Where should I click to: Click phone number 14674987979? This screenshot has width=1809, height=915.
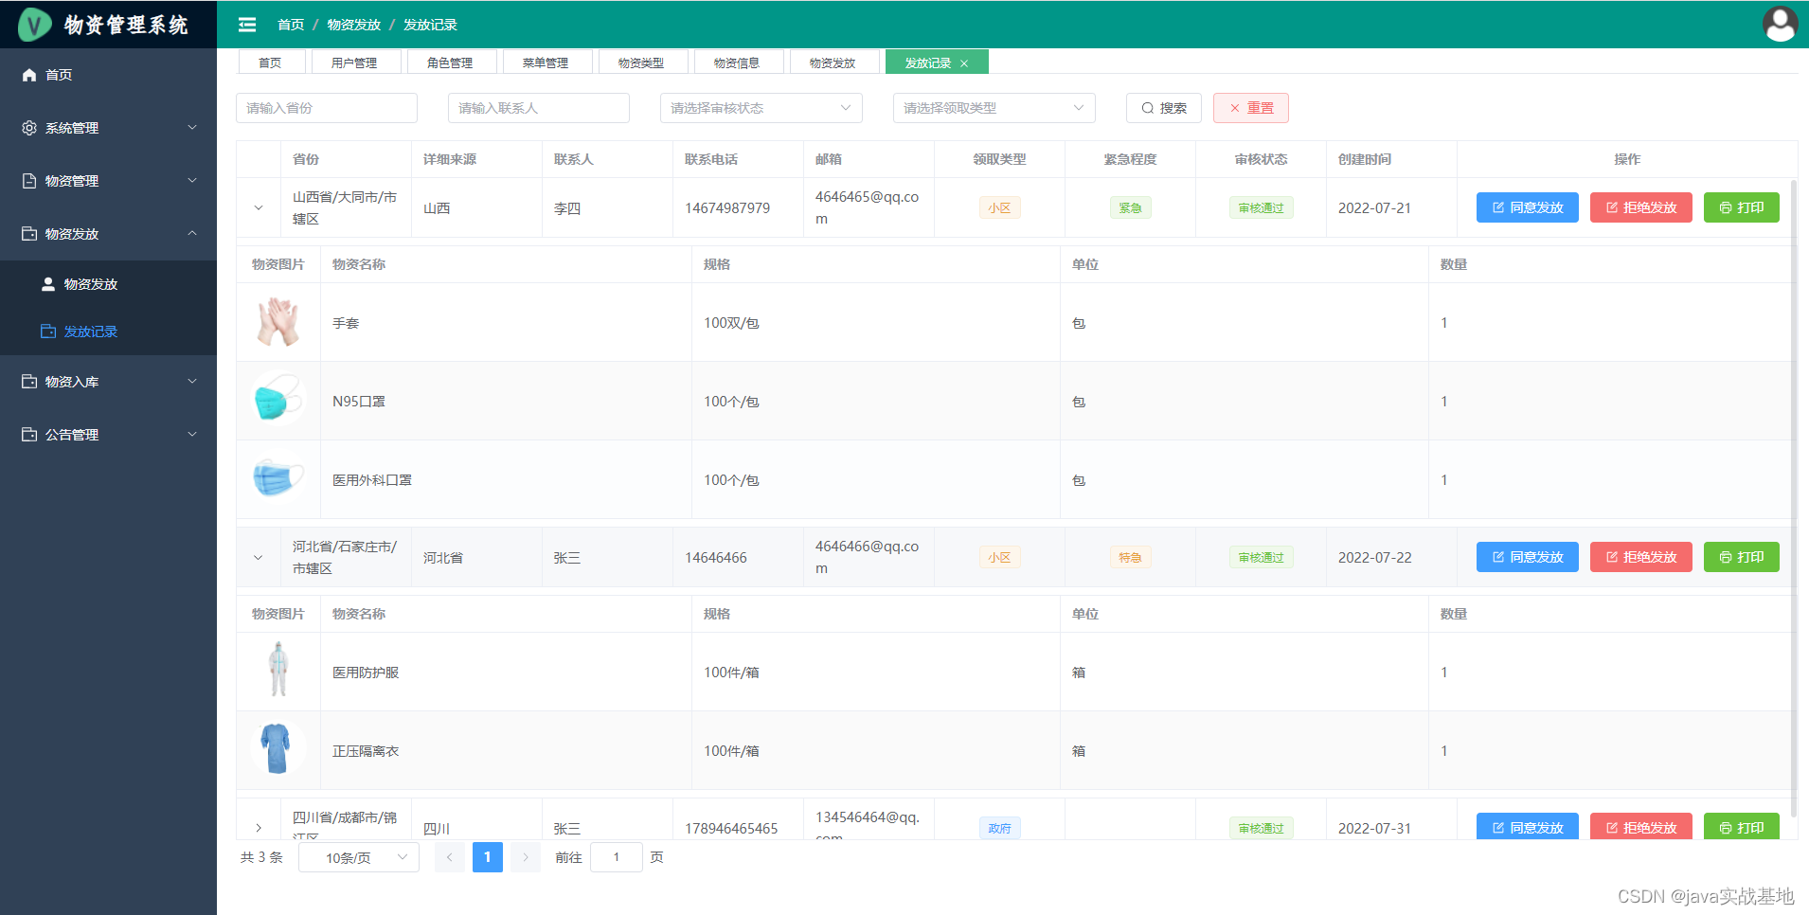pyautogui.click(x=728, y=207)
